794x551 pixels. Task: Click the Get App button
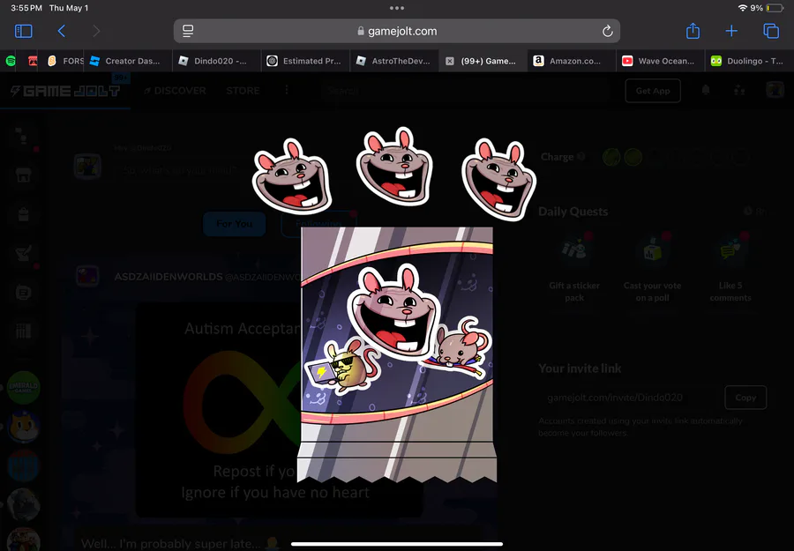click(x=653, y=91)
